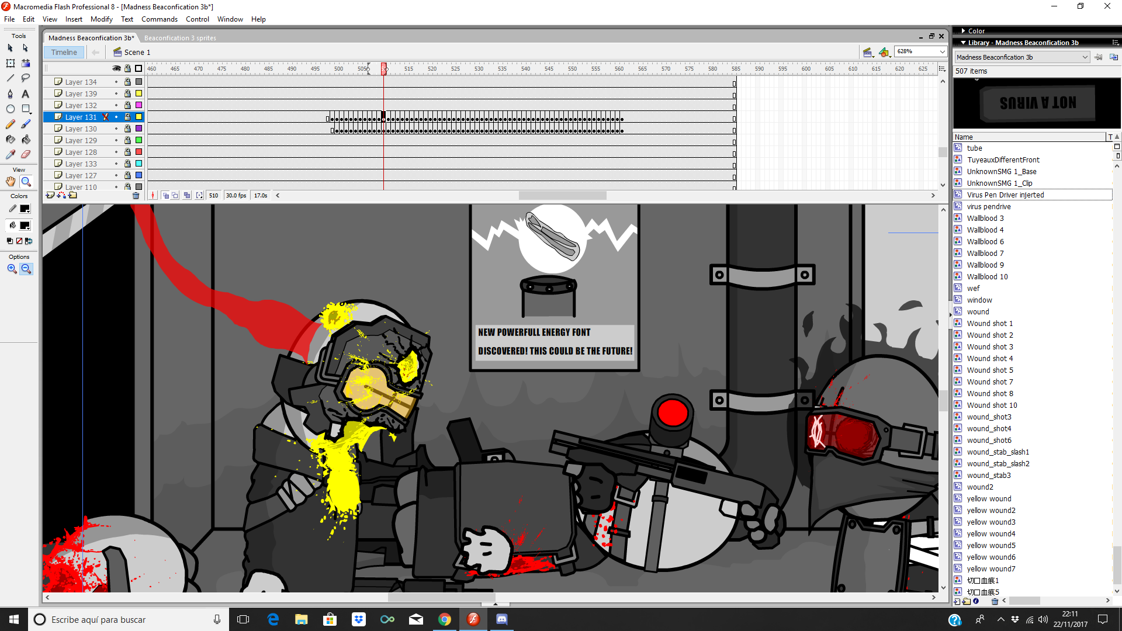Open the 628% zoom level dropdown

tap(942, 51)
